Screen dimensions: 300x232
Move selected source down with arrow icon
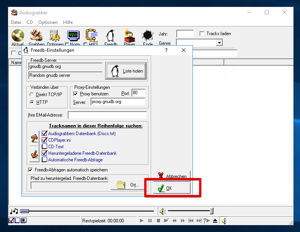(x=34, y=154)
